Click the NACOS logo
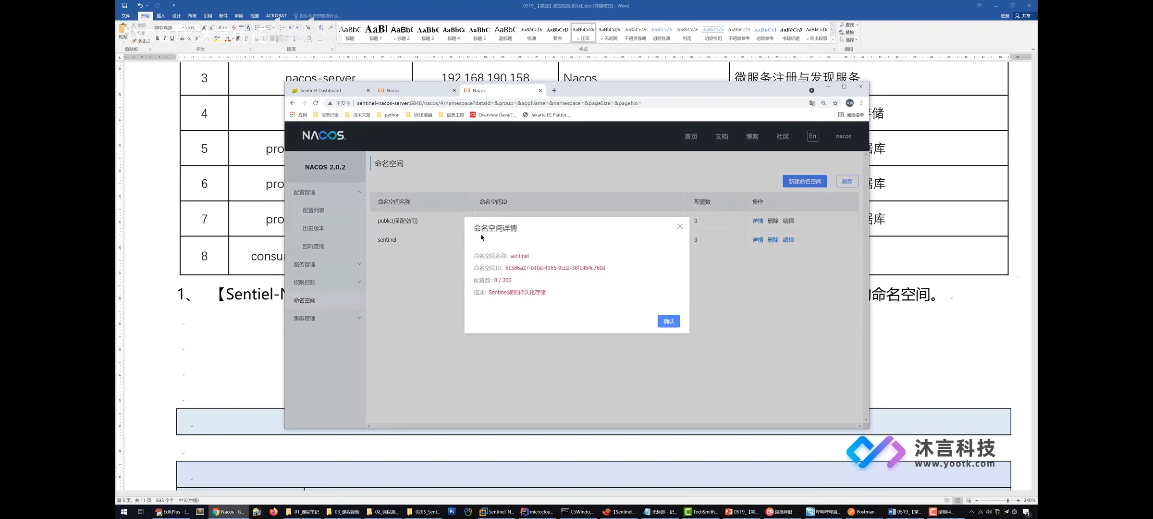 [324, 136]
